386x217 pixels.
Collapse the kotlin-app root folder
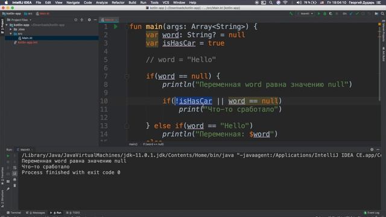click(7, 25)
